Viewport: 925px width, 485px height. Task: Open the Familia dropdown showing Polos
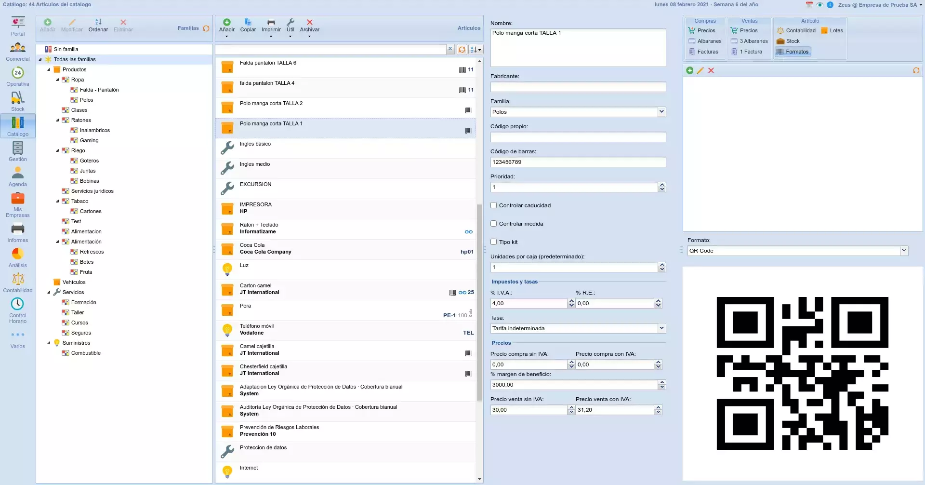(661, 112)
